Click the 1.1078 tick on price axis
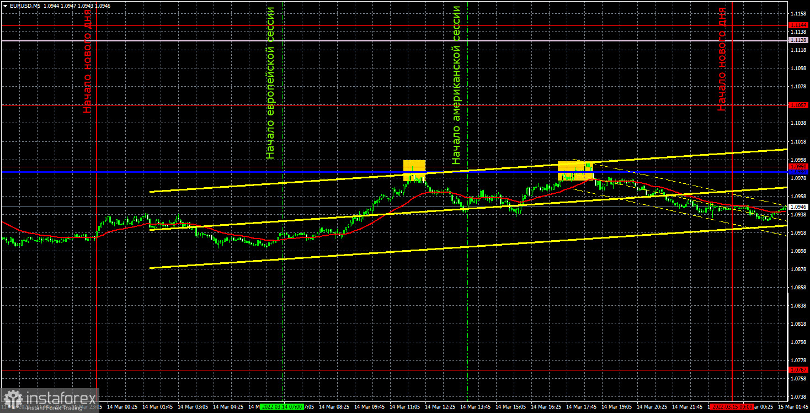Image resolution: width=810 pixels, height=413 pixels. click(798, 87)
